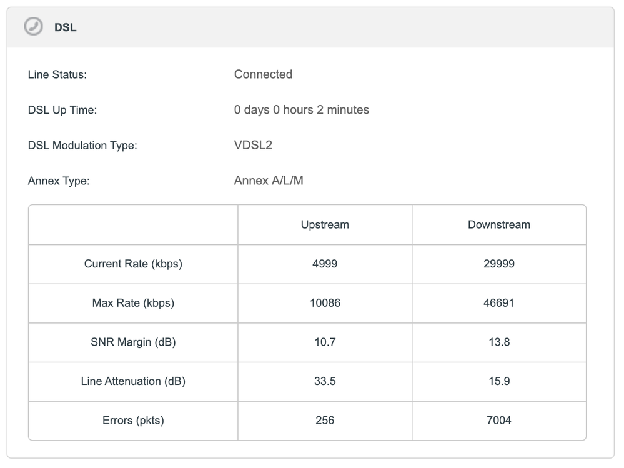Select the Current Rate (kbps) row label
This screenshot has width=624, height=468.
(133, 264)
